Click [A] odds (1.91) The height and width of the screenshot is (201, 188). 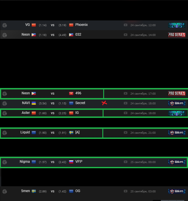coord(63,133)
